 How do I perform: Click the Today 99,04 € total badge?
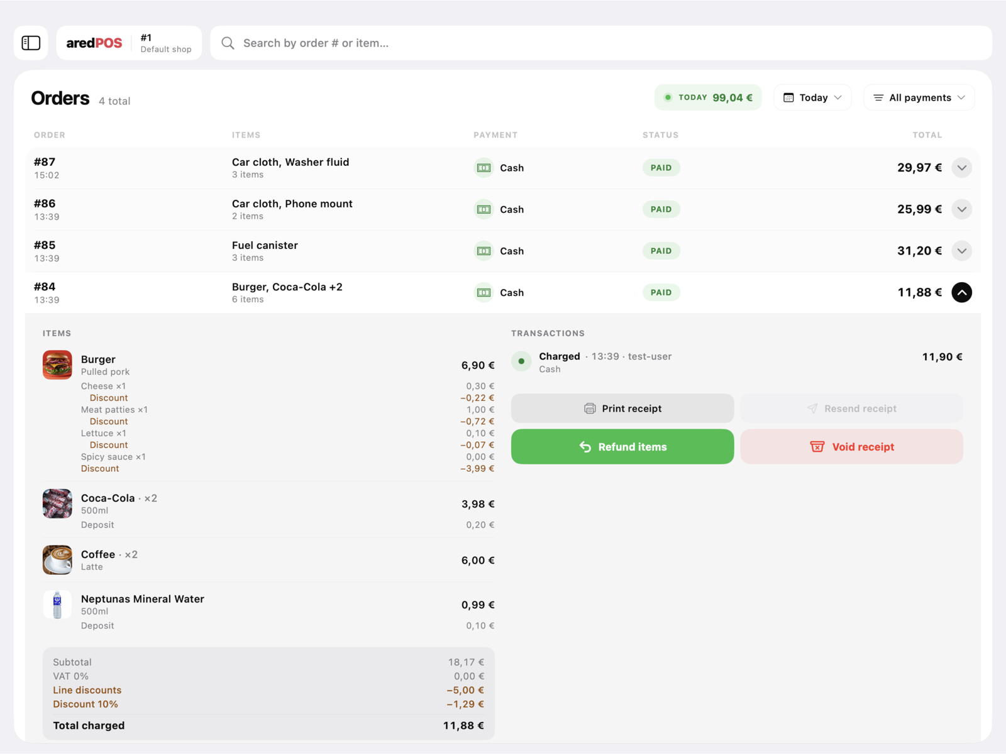pos(708,97)
